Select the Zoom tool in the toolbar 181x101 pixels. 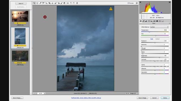(34, 3)
